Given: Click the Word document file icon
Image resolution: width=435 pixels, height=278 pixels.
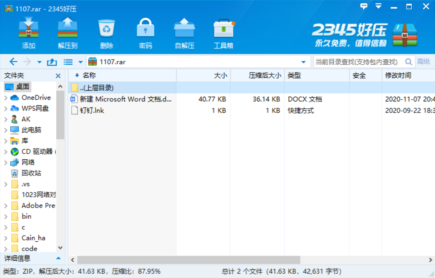Looking at the screenshot, I should 74,99.
